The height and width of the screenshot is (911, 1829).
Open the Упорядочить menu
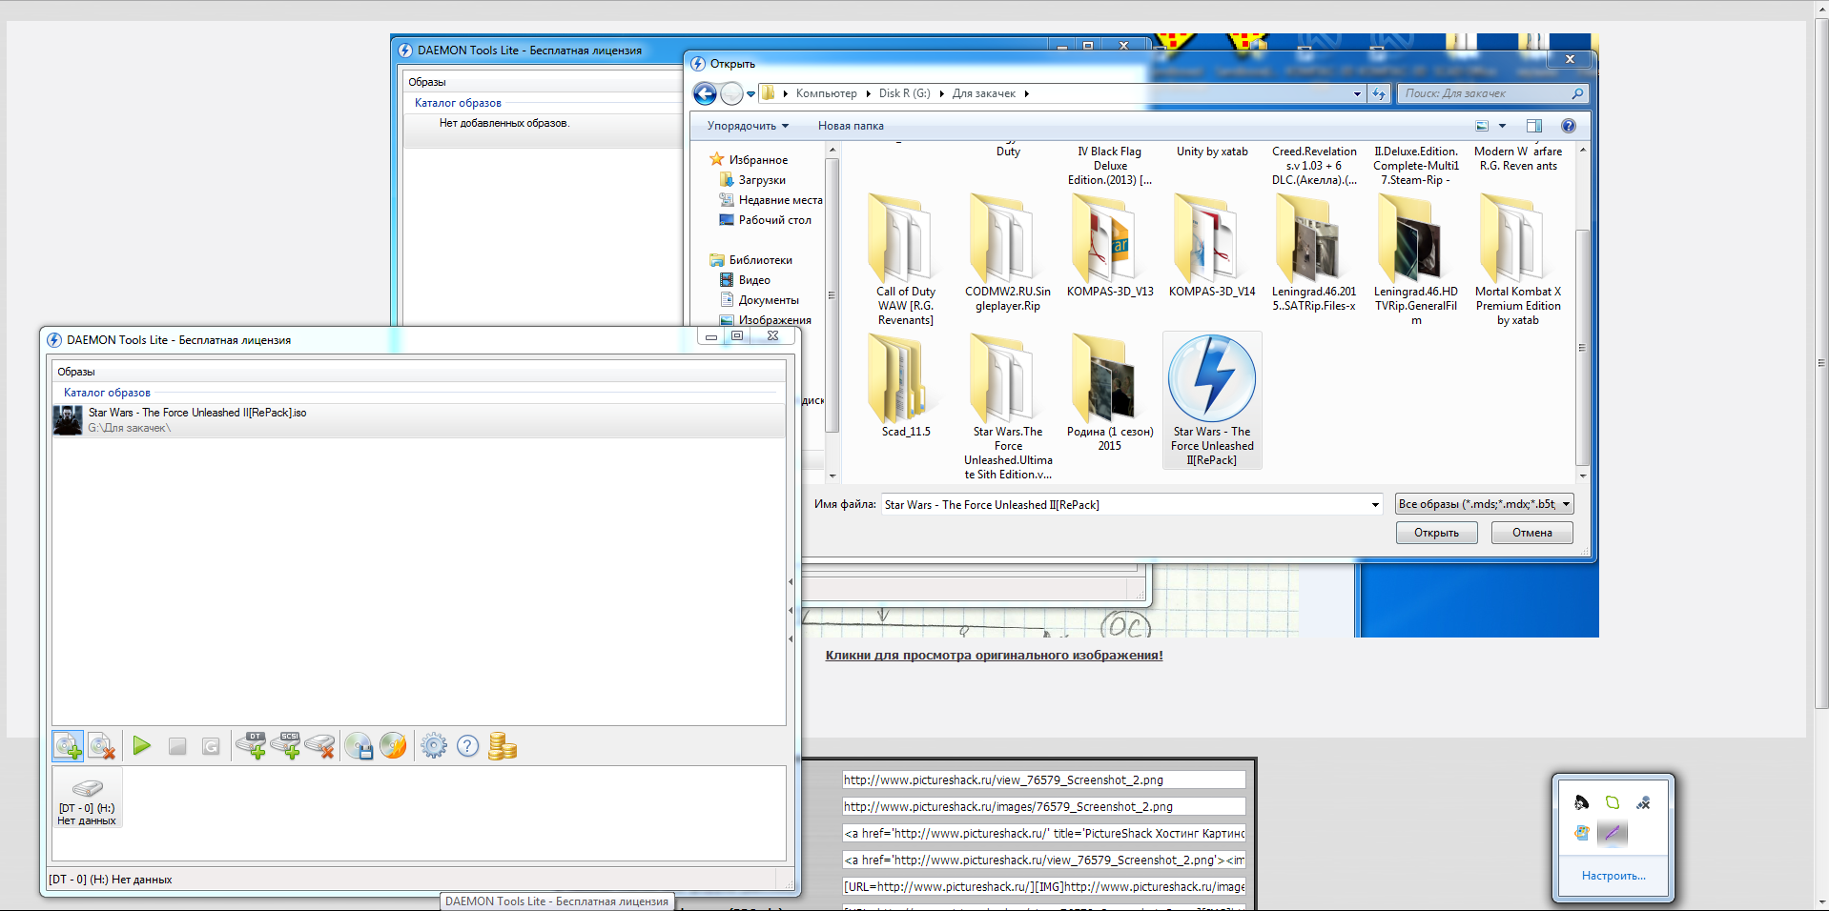pos(748,126)
